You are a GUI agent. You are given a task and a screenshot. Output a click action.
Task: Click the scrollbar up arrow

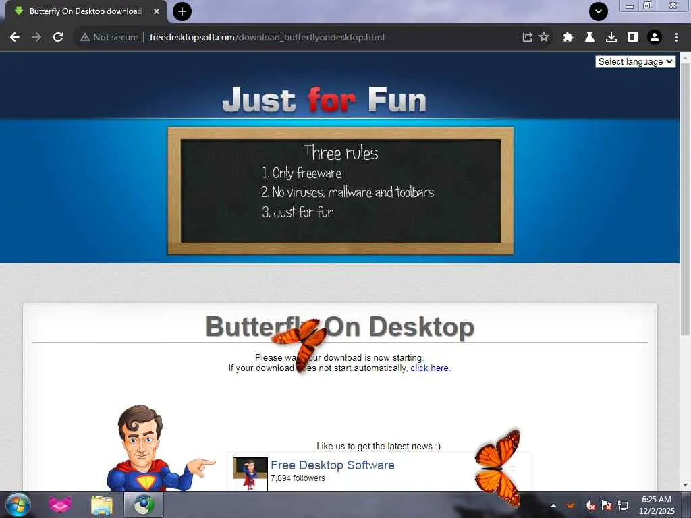[x=685, y=57]
